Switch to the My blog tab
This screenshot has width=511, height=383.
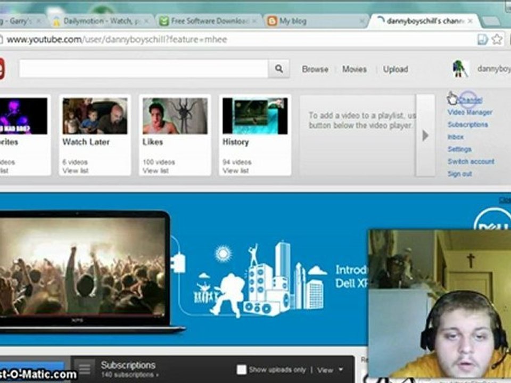315,21
